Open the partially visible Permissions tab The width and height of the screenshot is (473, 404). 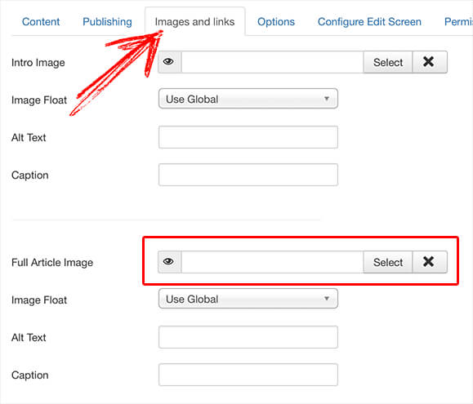click(x=458, y=22)
